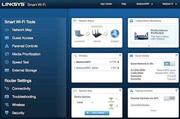Enable the Parental Controls OFF switch
This screenshot has height=119, width=180.
(x=170, y=99)
